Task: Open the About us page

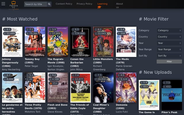Action: 120,5
